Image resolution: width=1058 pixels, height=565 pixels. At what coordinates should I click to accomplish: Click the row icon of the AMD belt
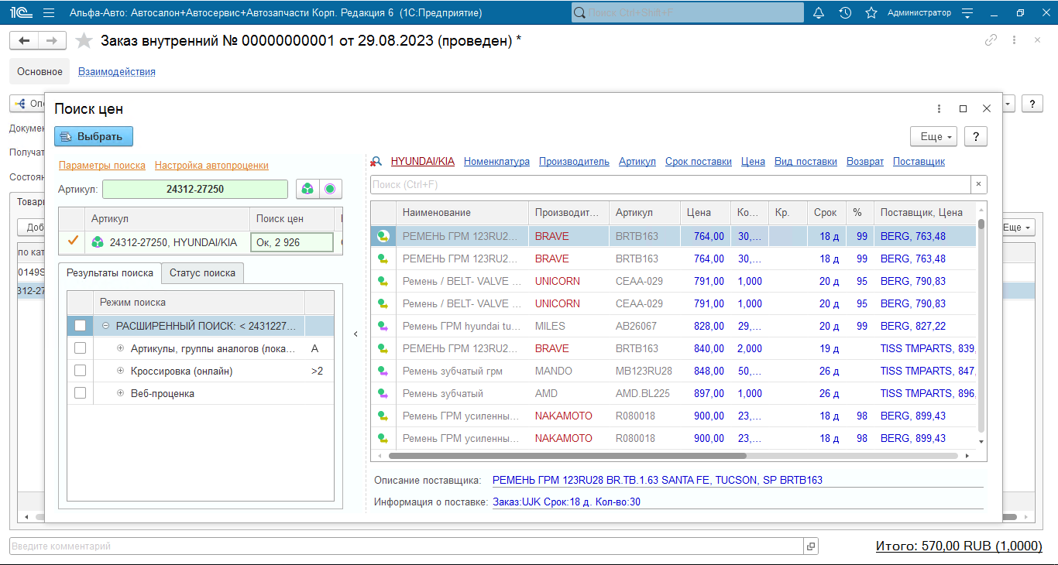click(383, 393)
